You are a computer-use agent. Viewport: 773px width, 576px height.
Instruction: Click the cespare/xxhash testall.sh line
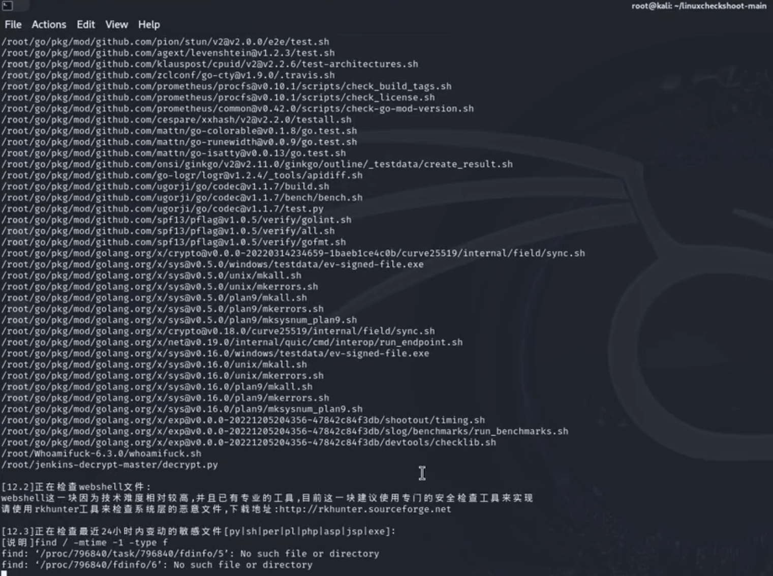pyautogui.click(x=176, y=120)
